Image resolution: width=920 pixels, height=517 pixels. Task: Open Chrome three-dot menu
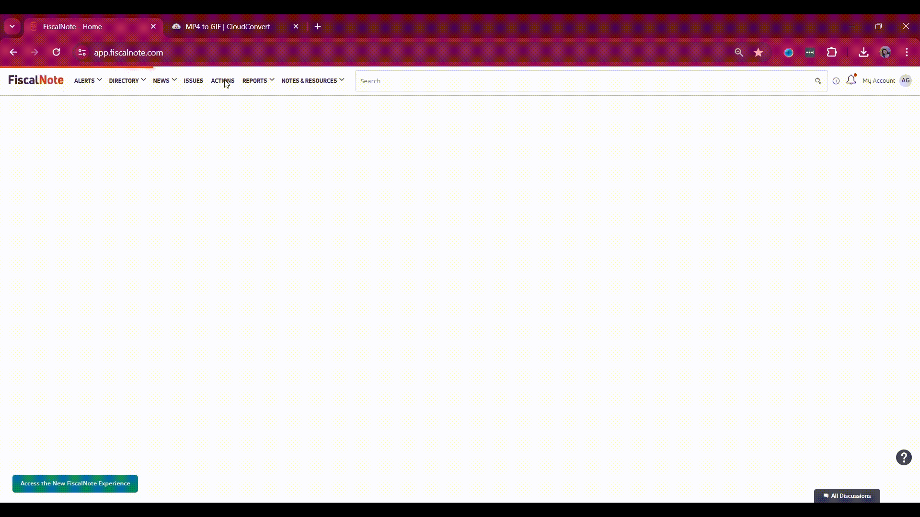(x=907, y=53)
